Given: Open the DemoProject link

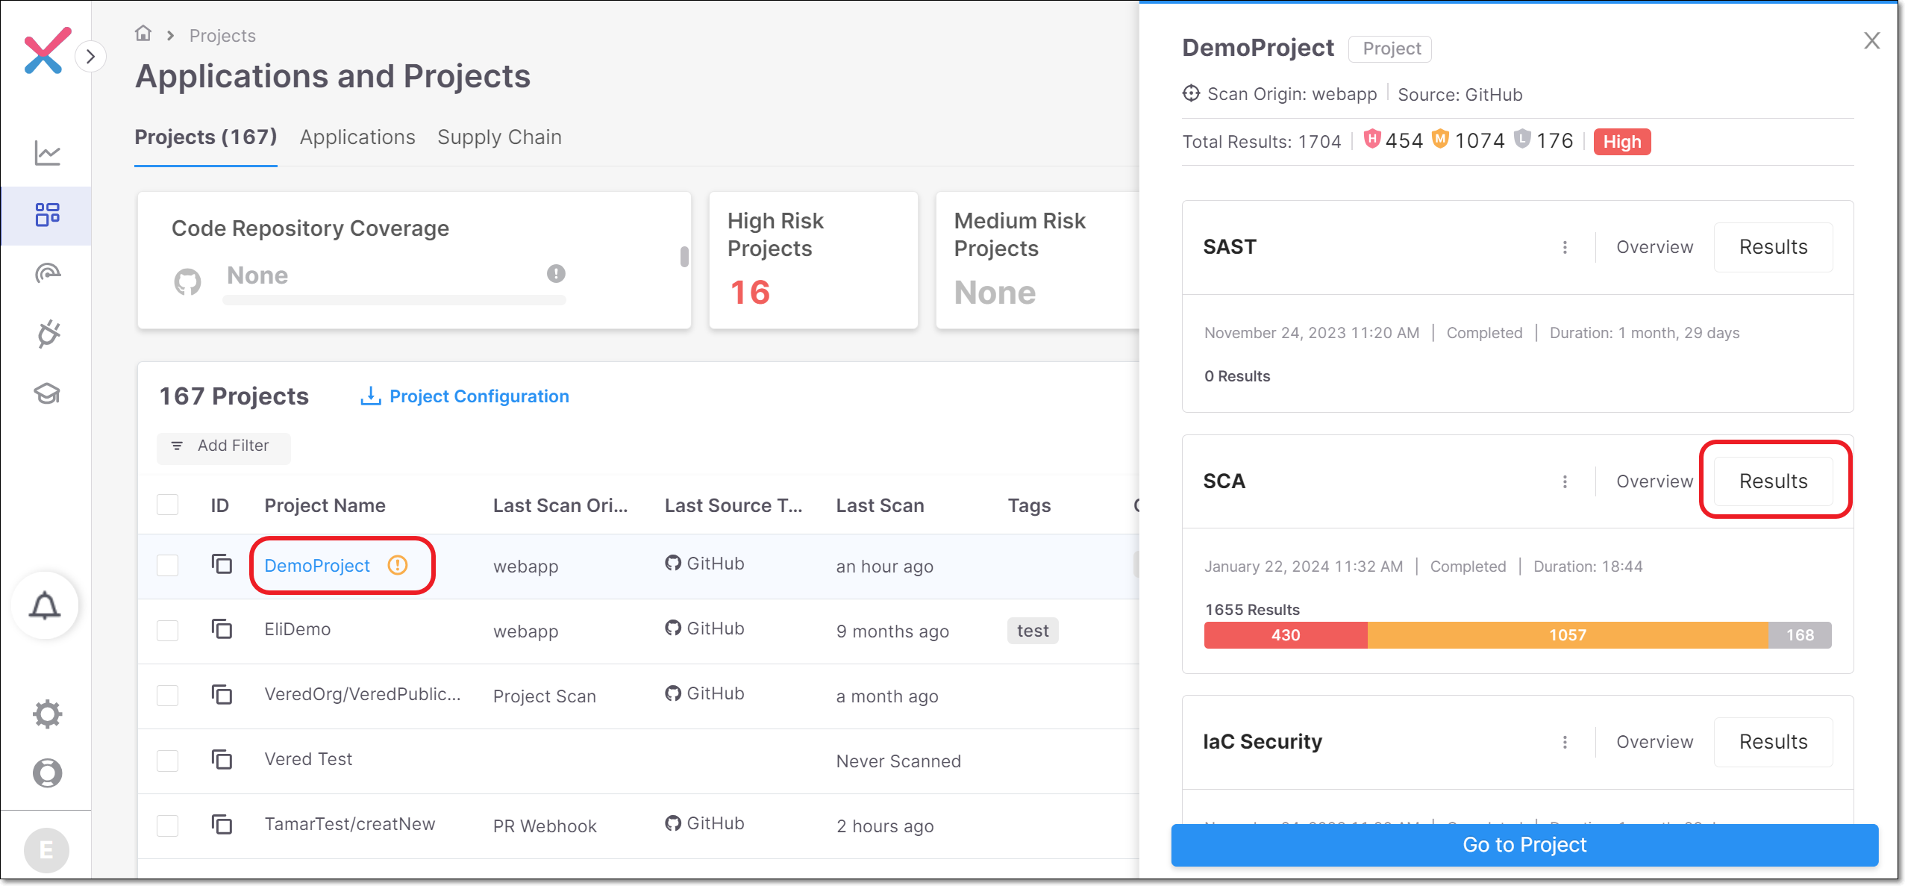Looking at the screenshot, I should pyautogui.click(x=317, y=566).
